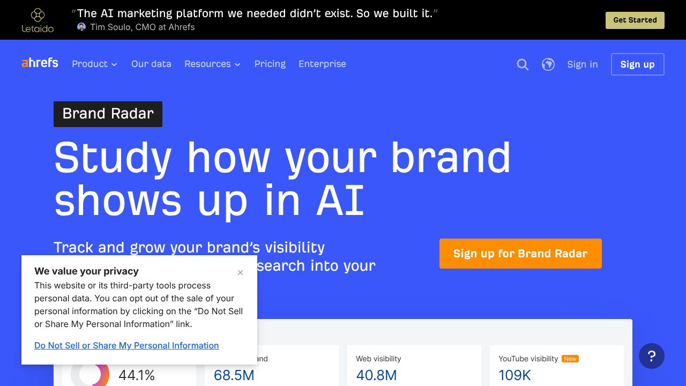Expand the Resources menu

[x=212, y=64]
